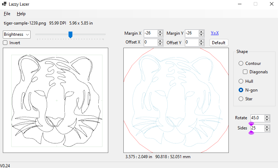Click the tiger-sample-1239.png file name
This screenshot has width=278, height=168.
click(25, 23)
